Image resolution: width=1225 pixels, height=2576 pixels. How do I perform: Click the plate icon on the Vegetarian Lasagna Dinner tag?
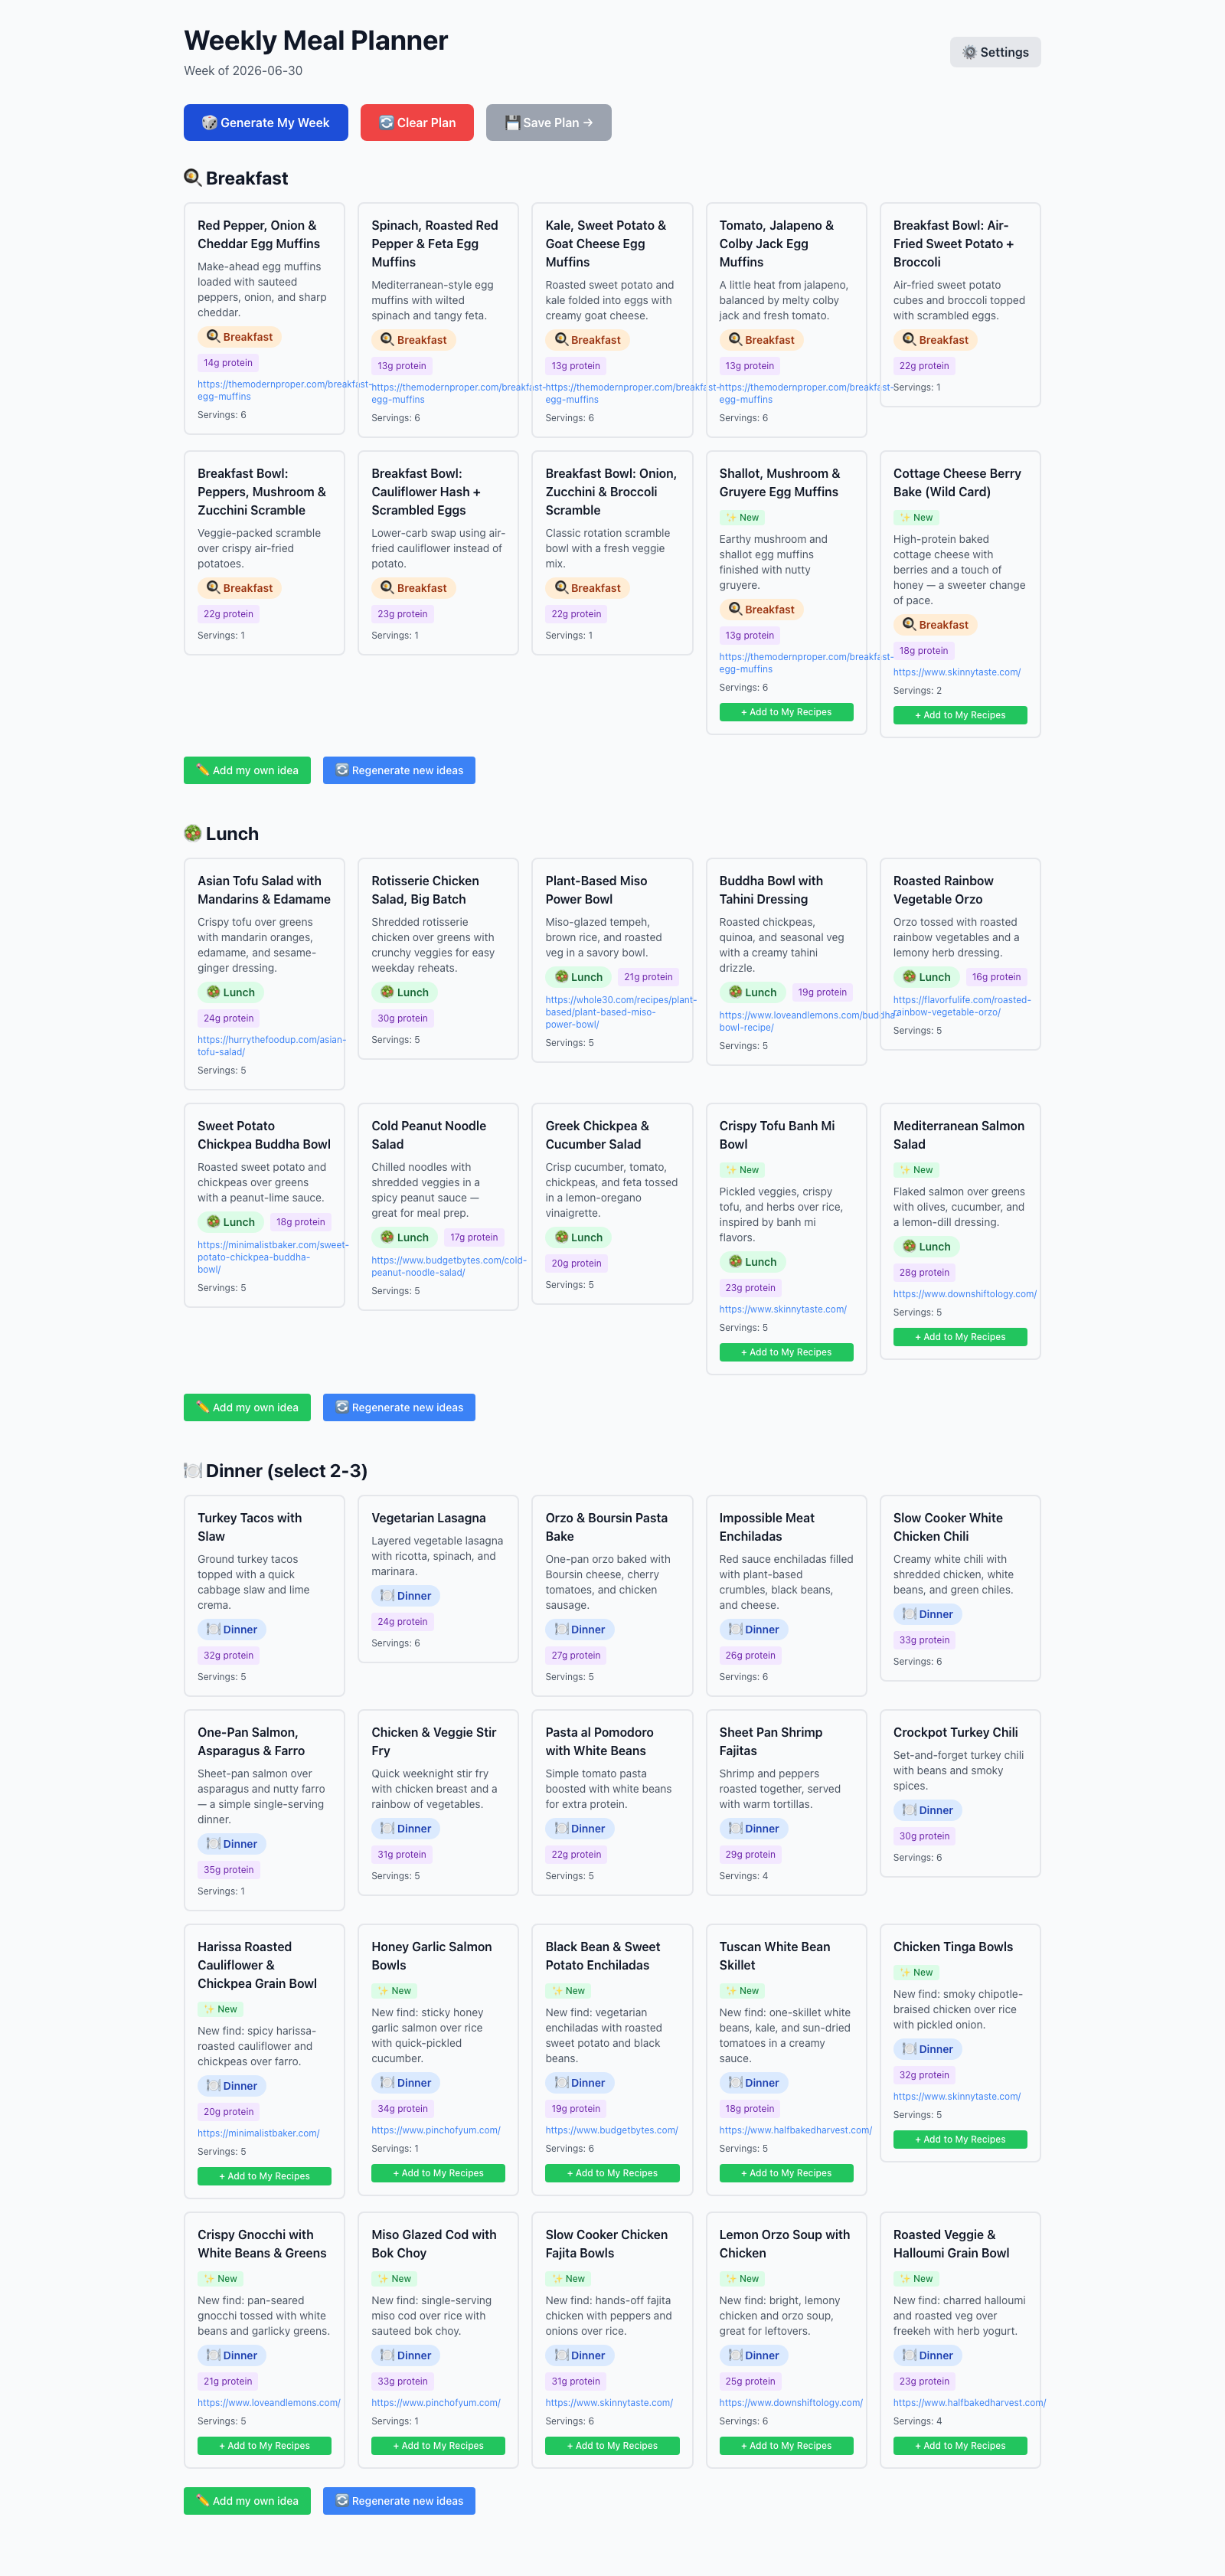point(387,1595)
